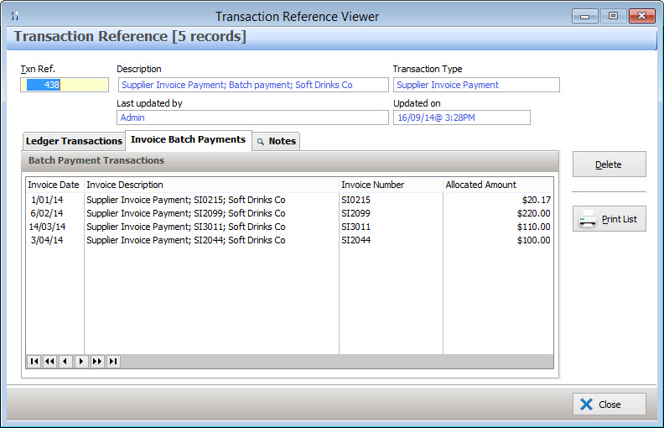This screenshot has height=428, width=664.
Task: Click the Print List button
Action: (609, 219)
